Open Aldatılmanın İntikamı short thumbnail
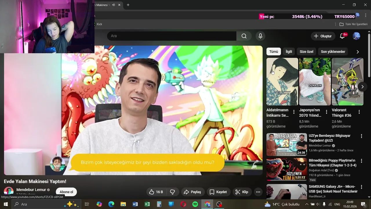 (282, 82)
